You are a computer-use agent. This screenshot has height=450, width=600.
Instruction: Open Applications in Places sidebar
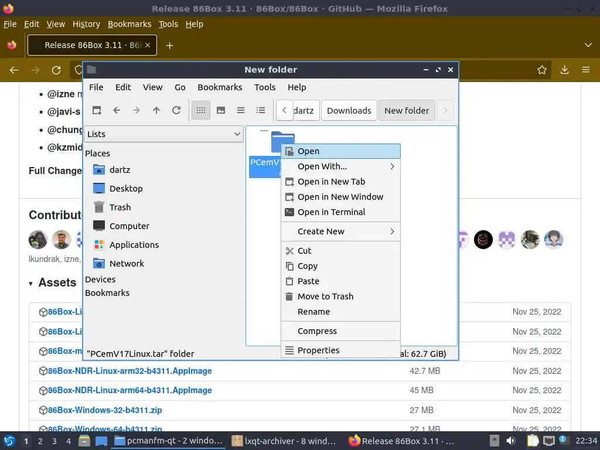tap(134, 244)
